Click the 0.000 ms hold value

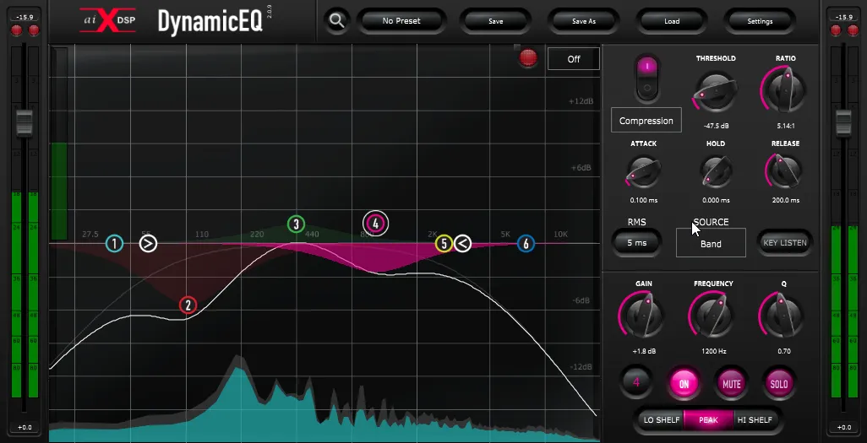click(x=716, y=201)
